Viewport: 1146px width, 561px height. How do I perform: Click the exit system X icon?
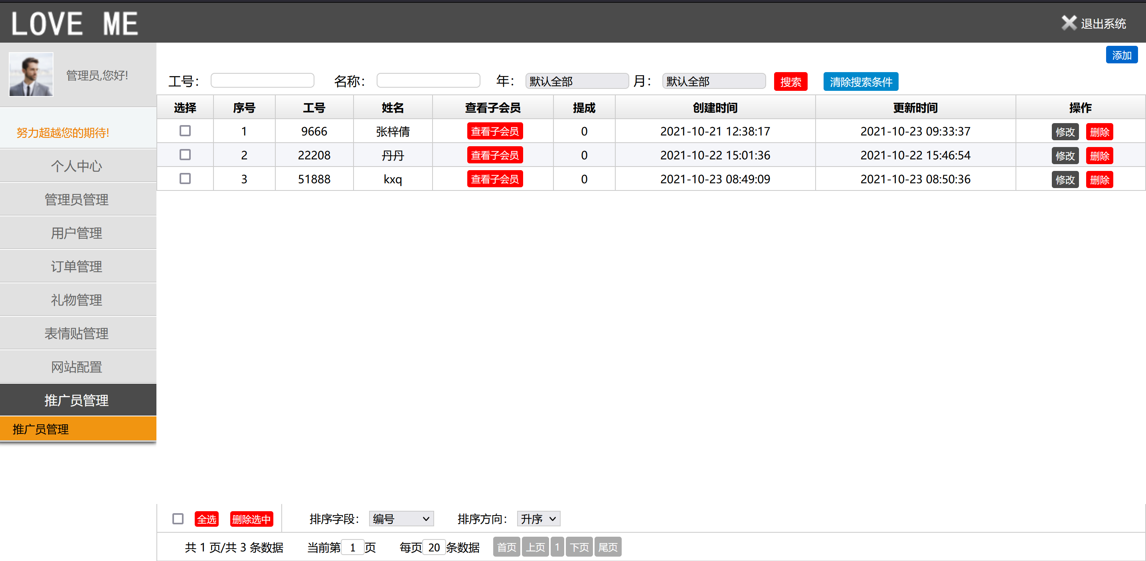coord(1069,23)
